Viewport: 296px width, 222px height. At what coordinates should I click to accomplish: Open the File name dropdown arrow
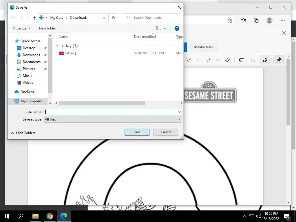tap(179, 112)
